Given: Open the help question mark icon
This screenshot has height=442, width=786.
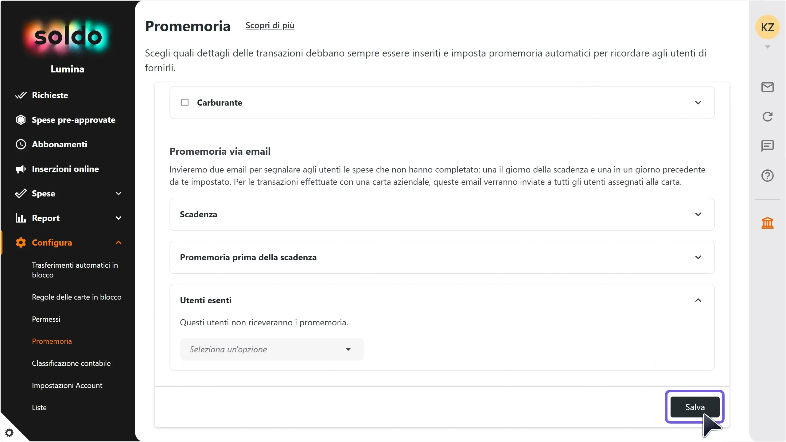Looking at the screenshot, I should pyautogui.click(x=767, y=176).
